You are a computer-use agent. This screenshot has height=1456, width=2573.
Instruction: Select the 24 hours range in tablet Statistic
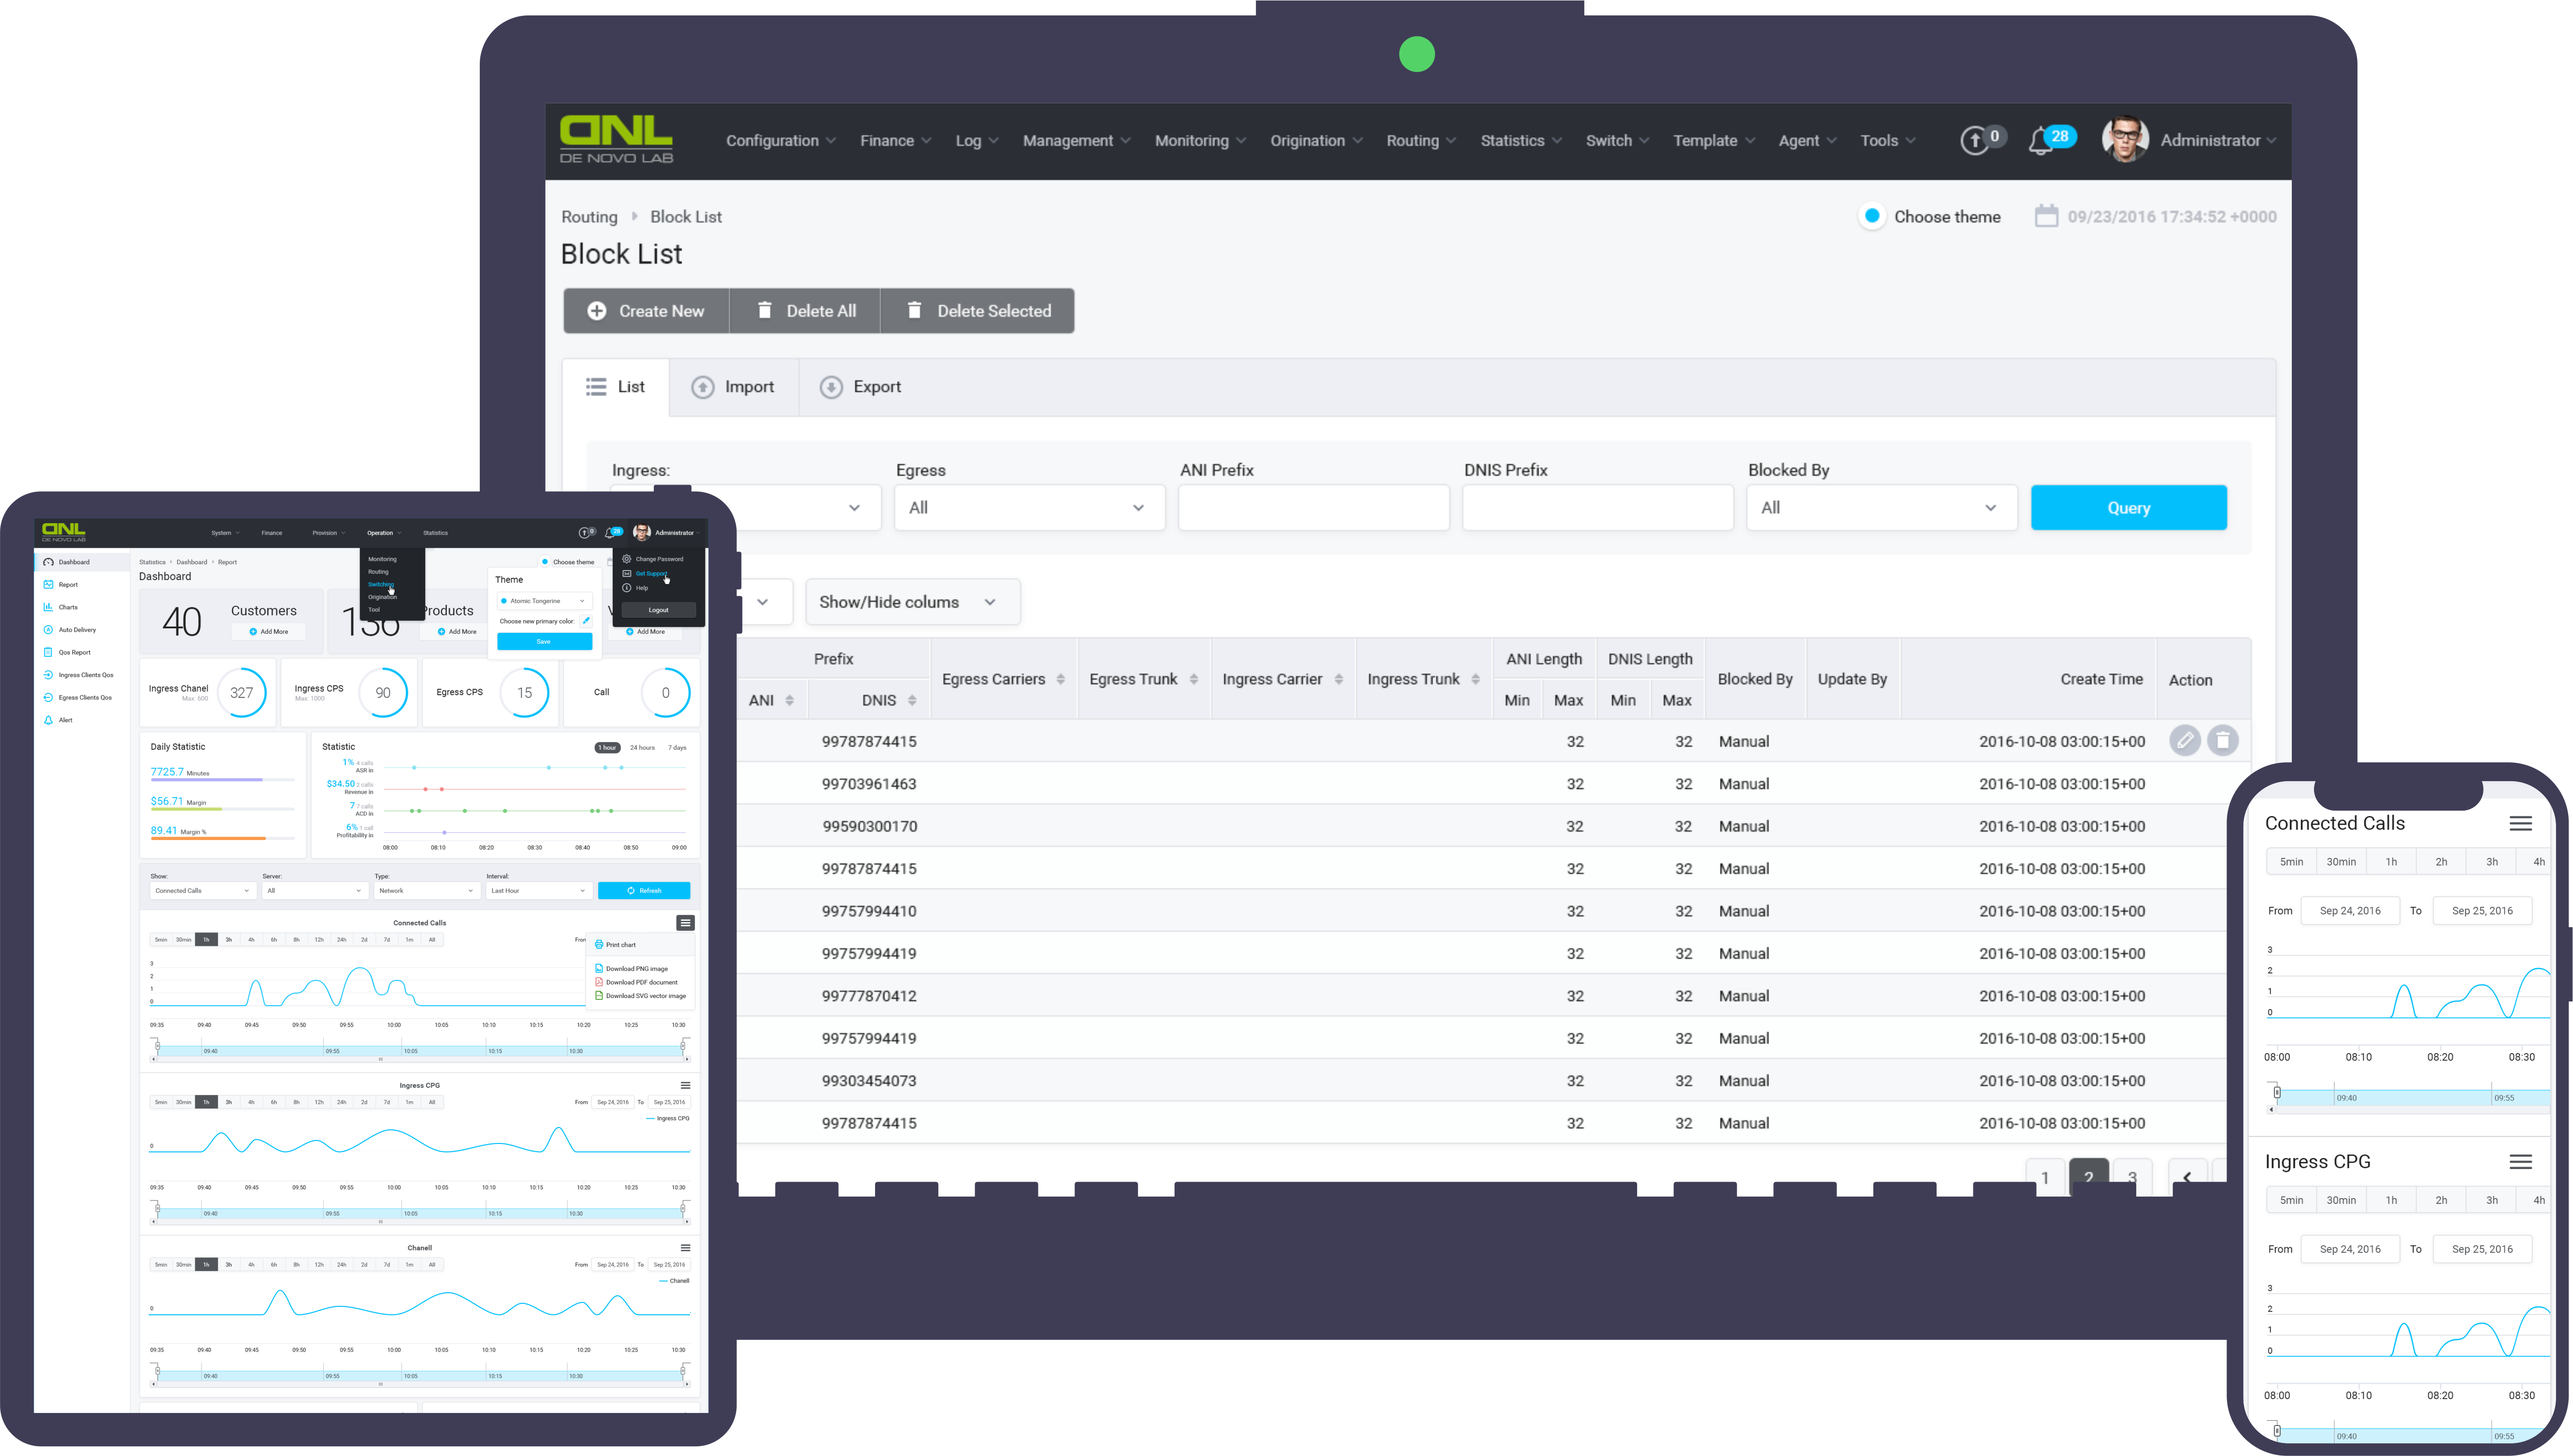pyautogui.click(x=642, y=747)
